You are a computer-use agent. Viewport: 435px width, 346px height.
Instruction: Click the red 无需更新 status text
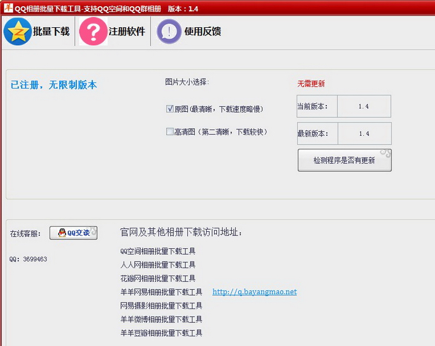point(311,83)
